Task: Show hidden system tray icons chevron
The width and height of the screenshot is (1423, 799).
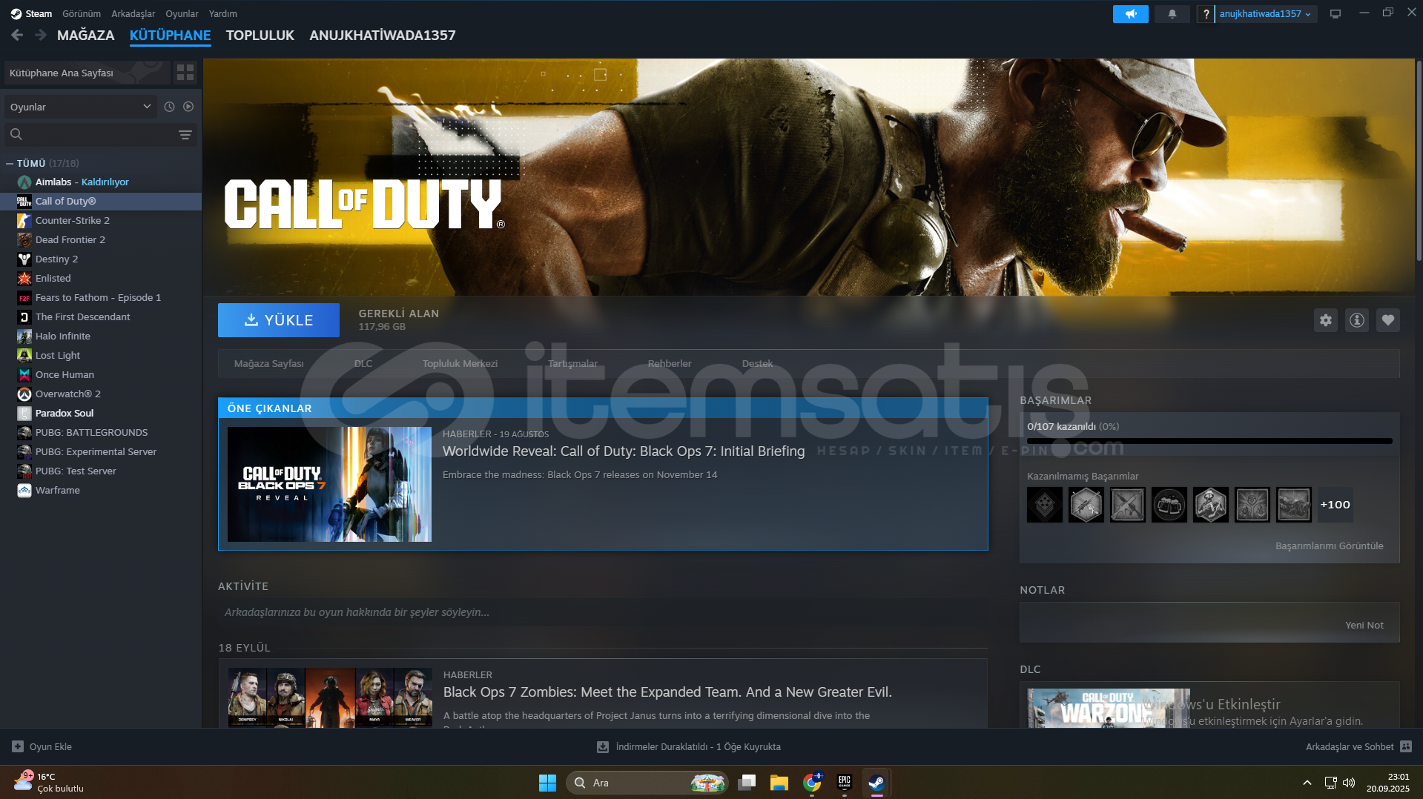Action: click(x=1307, y=783)
